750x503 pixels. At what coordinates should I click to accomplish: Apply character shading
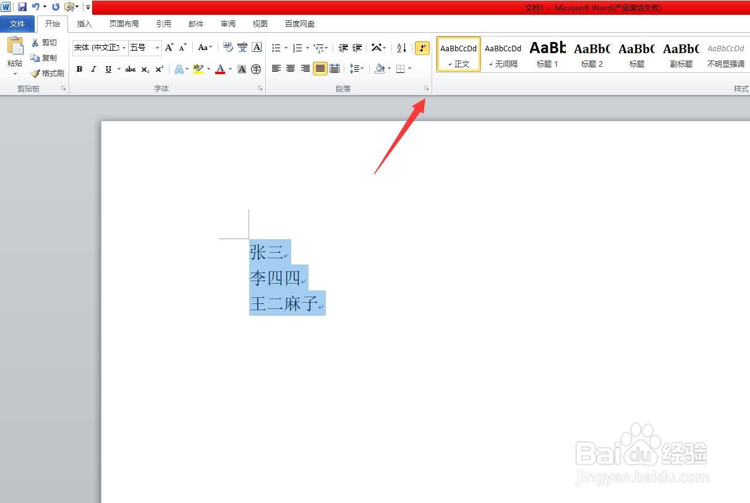pyautogui.click(x=242, y=69)
